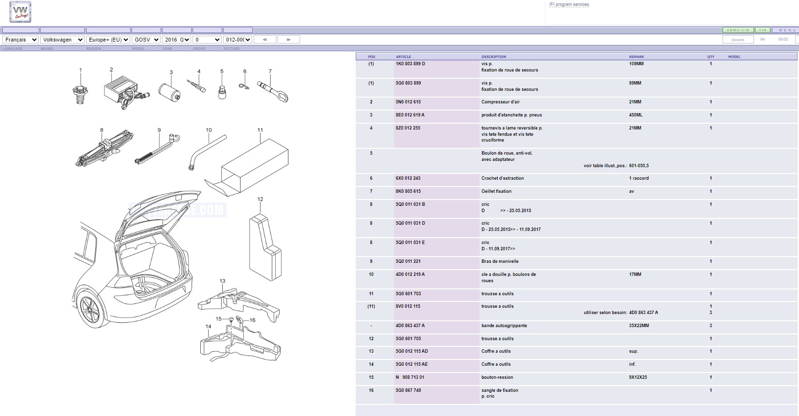799x416 pixels.
Task: Click article 8E0 012 619 A
Action: pos(410,115)
